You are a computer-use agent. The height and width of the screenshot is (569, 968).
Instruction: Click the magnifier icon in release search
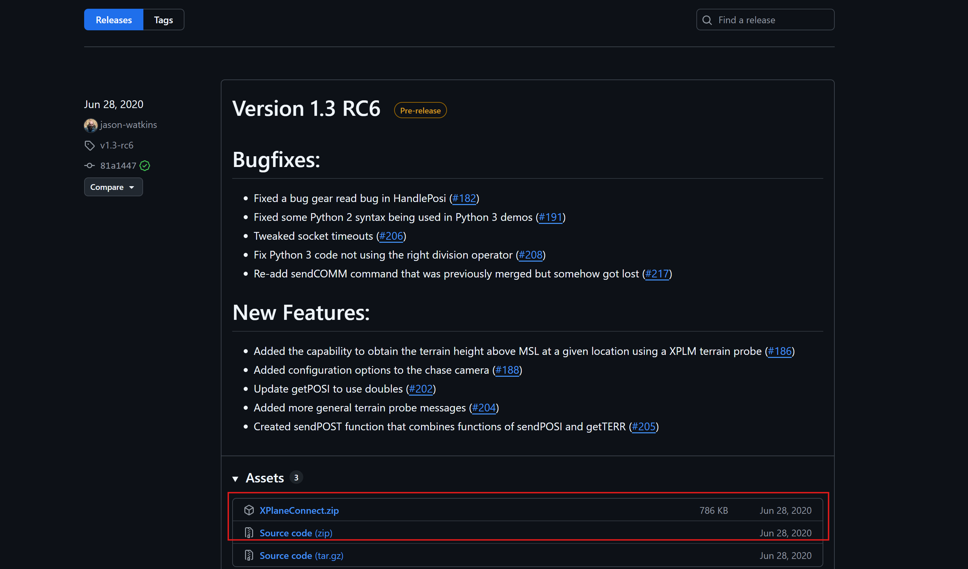[x=707, y=20]
